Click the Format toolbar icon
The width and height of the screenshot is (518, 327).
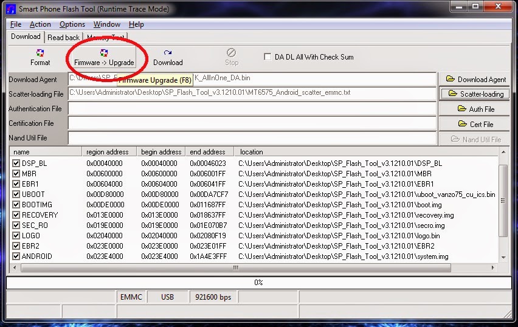[x=40, y=58]
